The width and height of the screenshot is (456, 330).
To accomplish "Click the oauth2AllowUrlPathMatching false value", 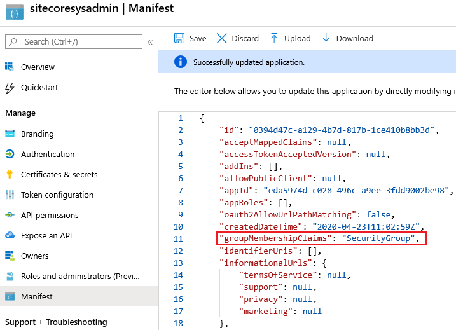I will click(378, 214).
